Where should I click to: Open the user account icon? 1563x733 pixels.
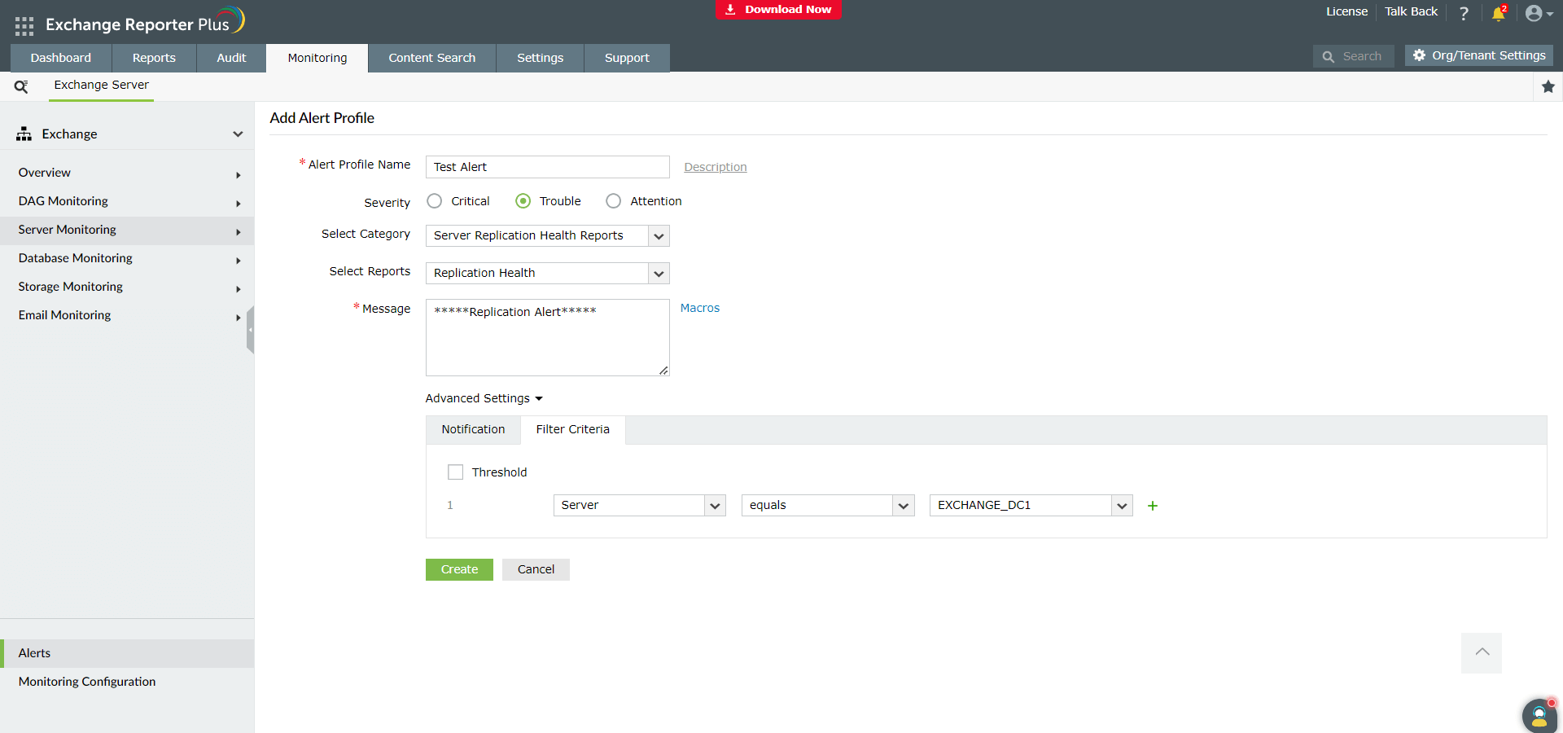[x=1535, y=13]
